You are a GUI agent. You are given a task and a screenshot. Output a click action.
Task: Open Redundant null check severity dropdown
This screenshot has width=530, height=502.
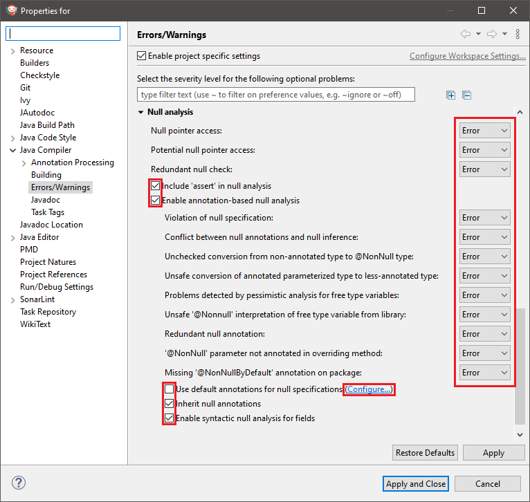pyautogui.click(x=485, y=169)
